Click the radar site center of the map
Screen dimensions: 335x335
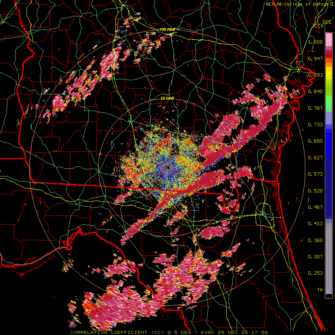[168, 168]
